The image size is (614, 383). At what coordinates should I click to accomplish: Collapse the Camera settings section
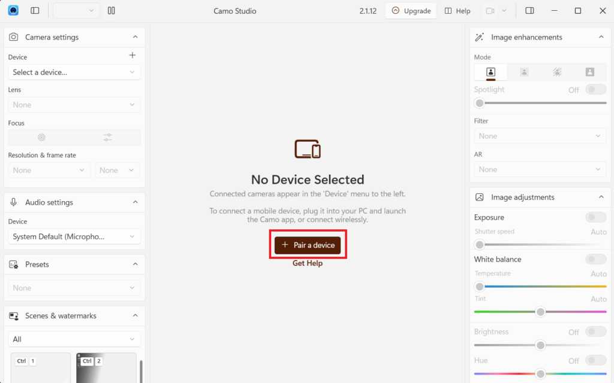click(x=135, y=37)
